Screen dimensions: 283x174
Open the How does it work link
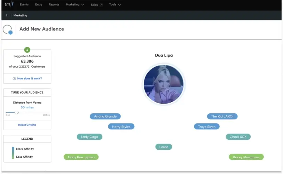pos(30,79)
